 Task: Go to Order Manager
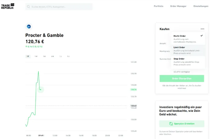pos(178,6)
